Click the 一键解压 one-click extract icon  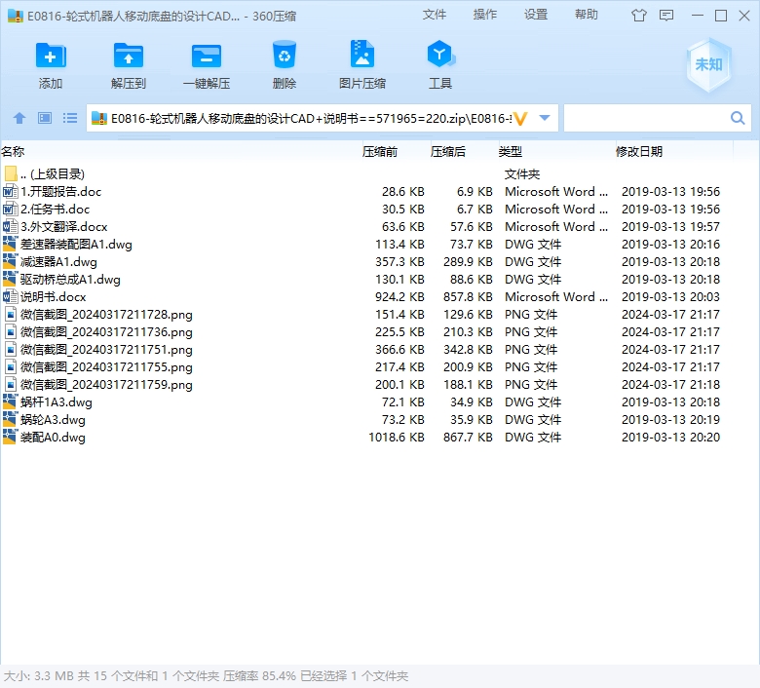click(207, 56)
